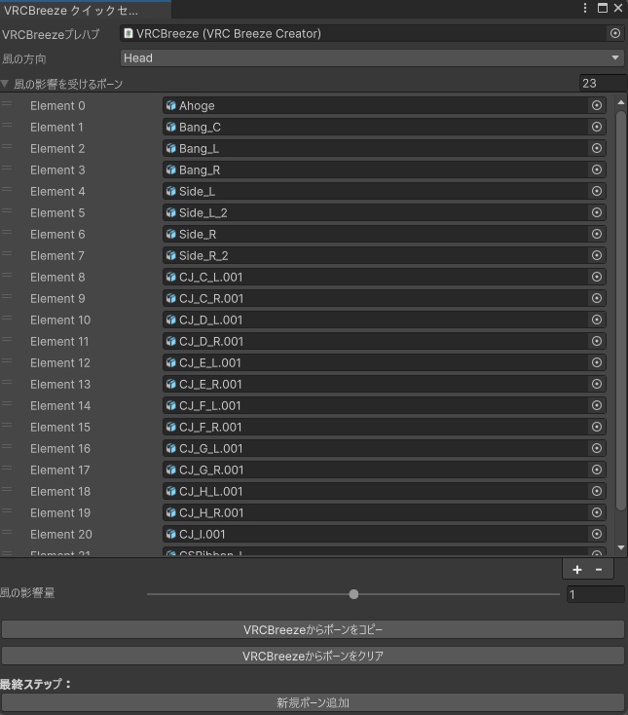
Task: Click the bone list vertical scrollbar thumb
Action: click(x=621, y=310)
